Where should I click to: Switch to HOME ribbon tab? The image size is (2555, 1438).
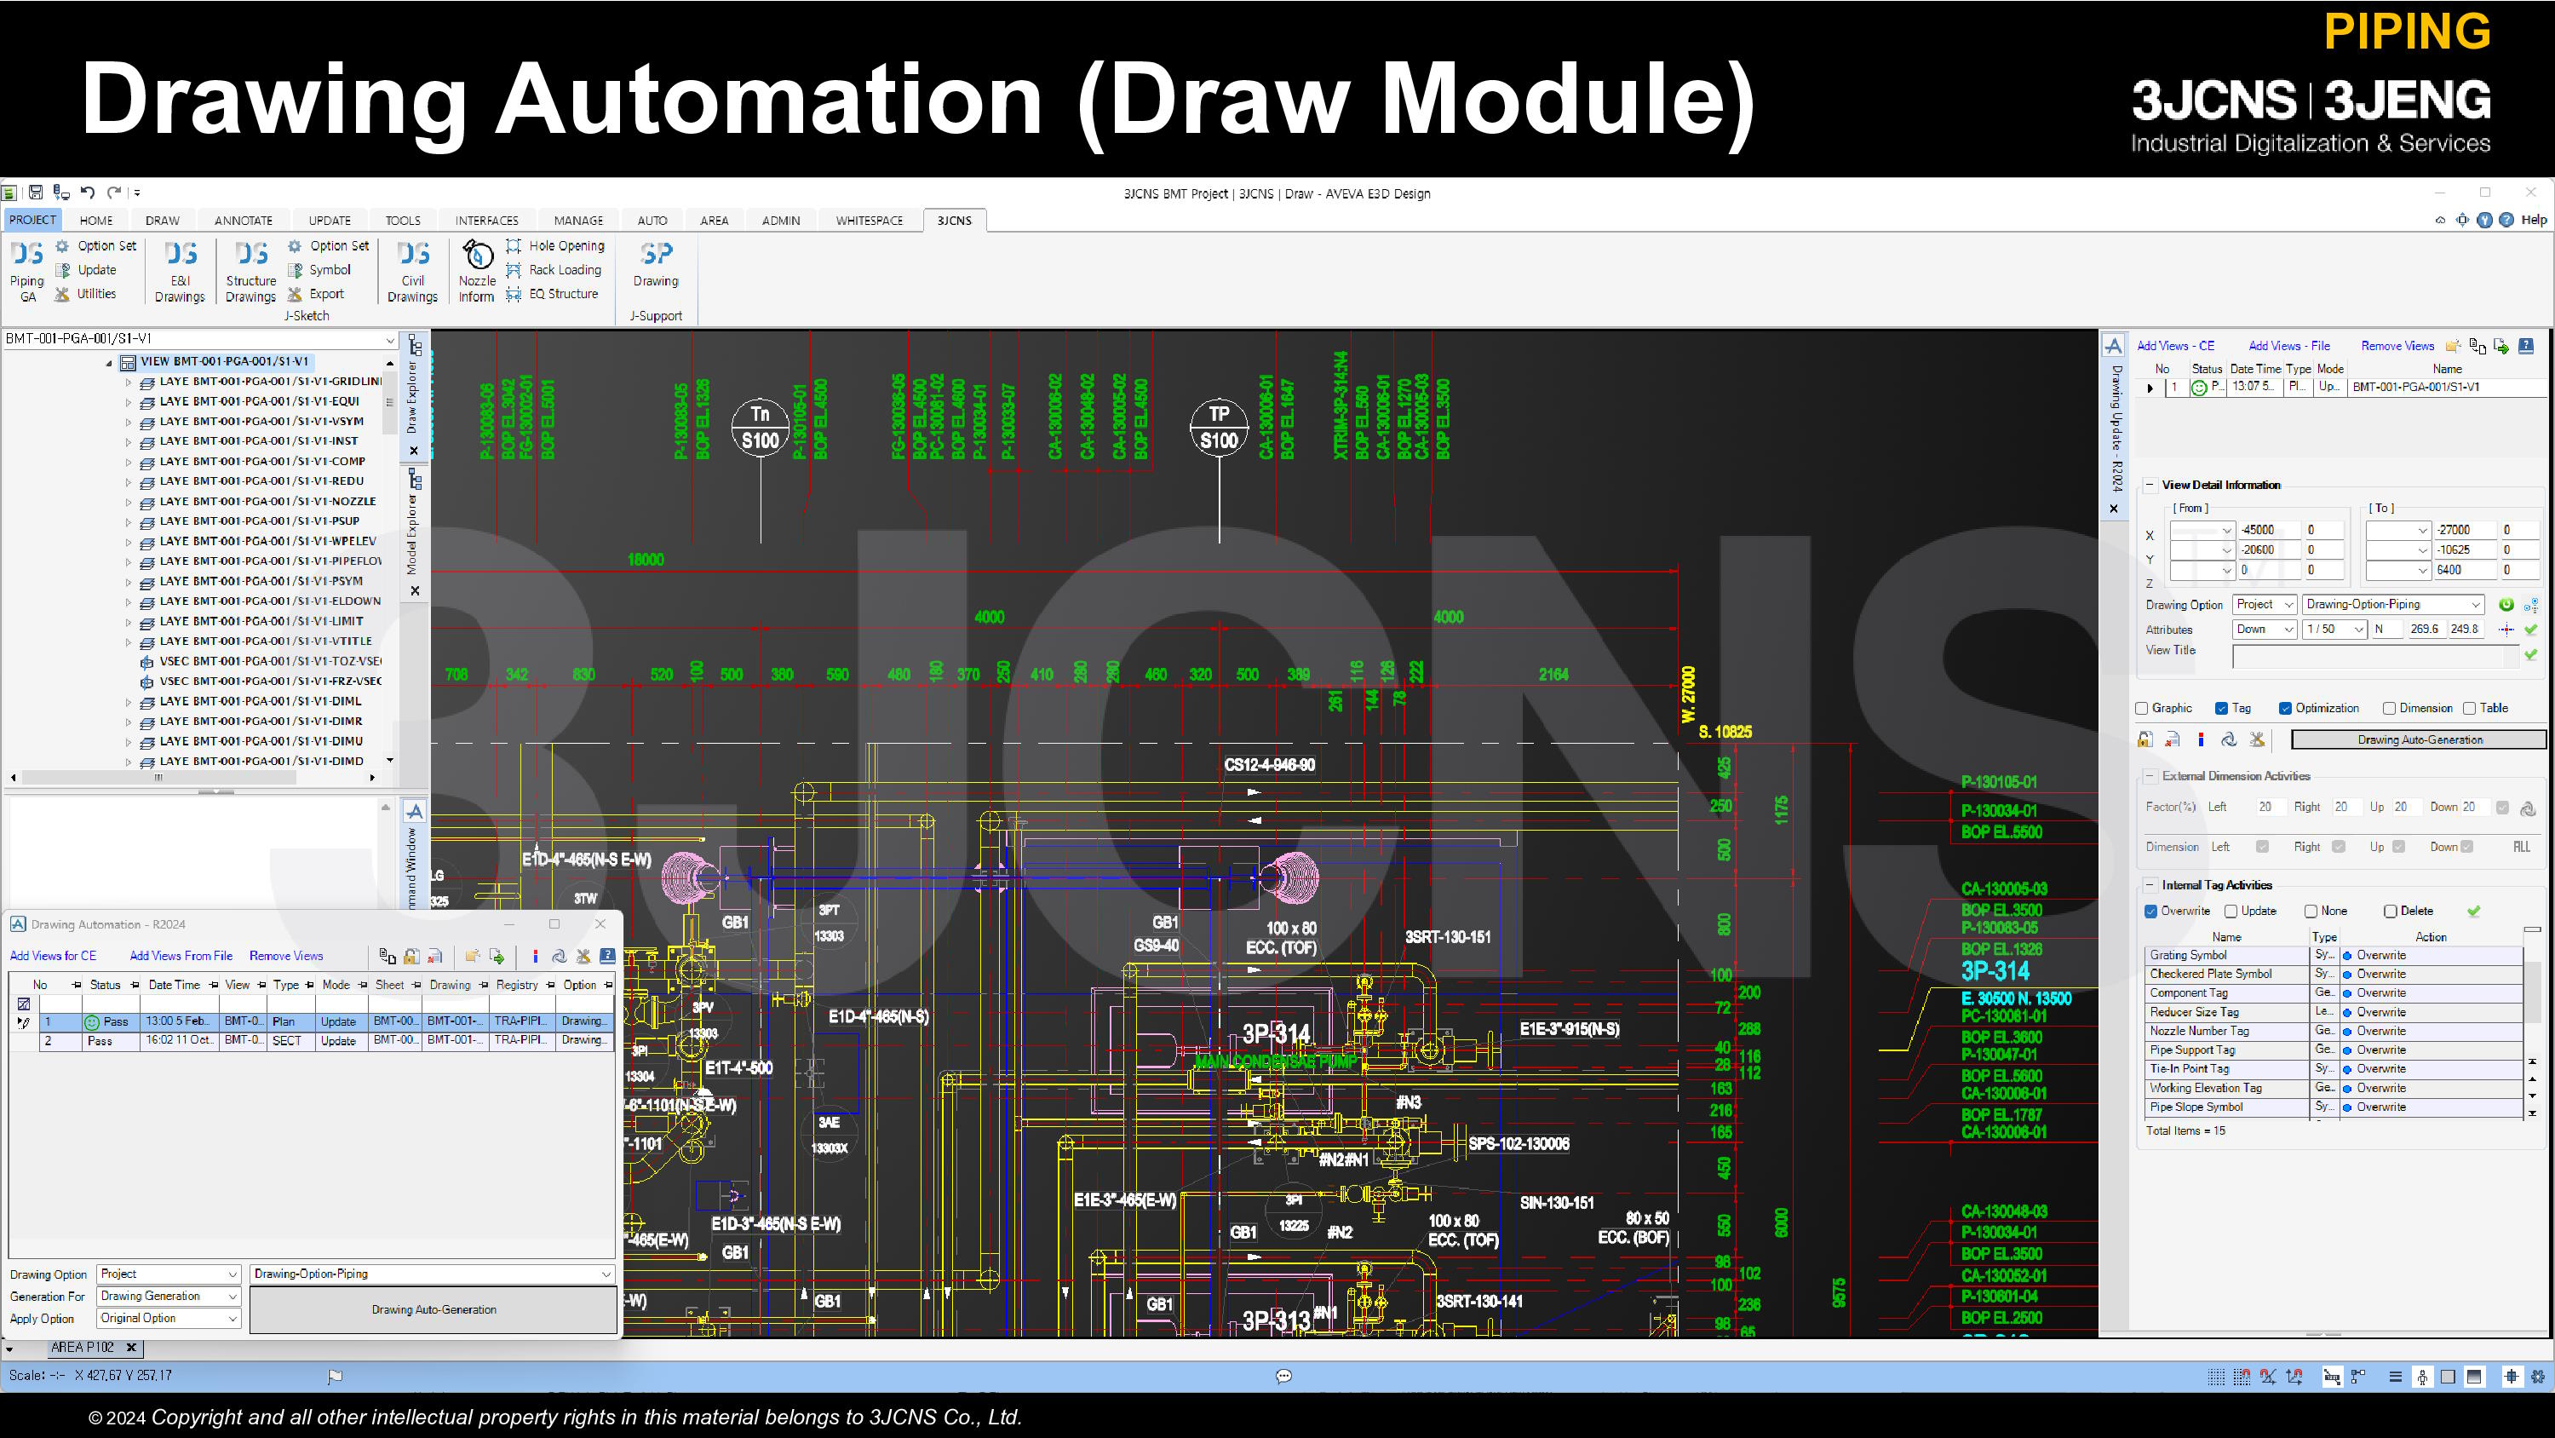[96, 221]
